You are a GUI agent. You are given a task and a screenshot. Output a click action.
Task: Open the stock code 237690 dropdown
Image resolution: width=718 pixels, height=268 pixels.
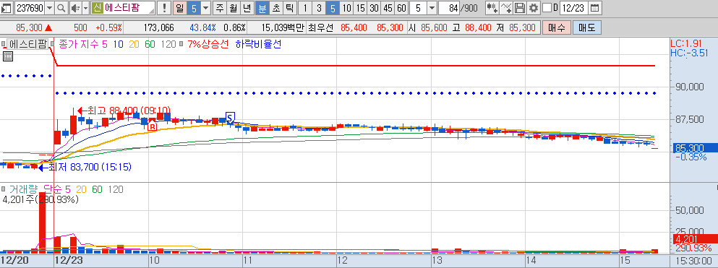click(x=50, y=8)
